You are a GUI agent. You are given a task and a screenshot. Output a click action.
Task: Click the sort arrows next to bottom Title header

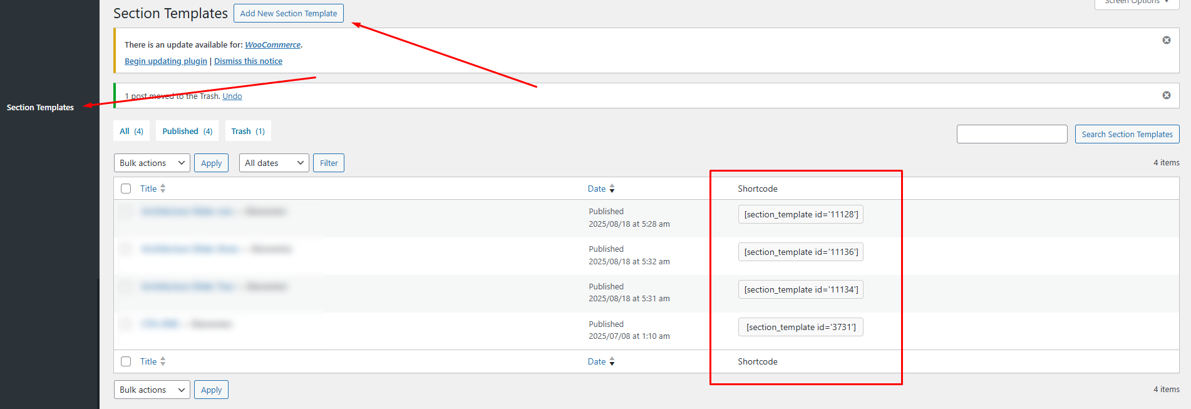[x=163, y=361]
